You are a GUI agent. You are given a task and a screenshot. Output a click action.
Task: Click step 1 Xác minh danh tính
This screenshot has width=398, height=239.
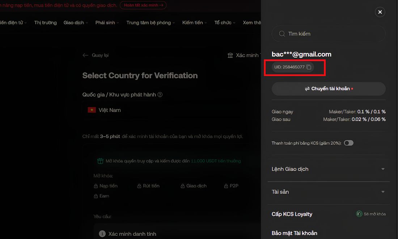[x=127, y=234]
